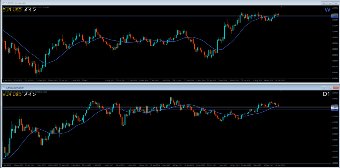Viewport: 340px width, 168px height.
Task: Click the Weekly chart window icon
Action: [4, 3]
